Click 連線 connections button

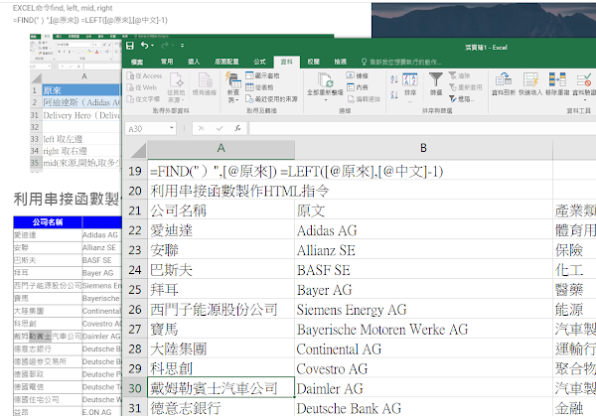coord(358,75)
